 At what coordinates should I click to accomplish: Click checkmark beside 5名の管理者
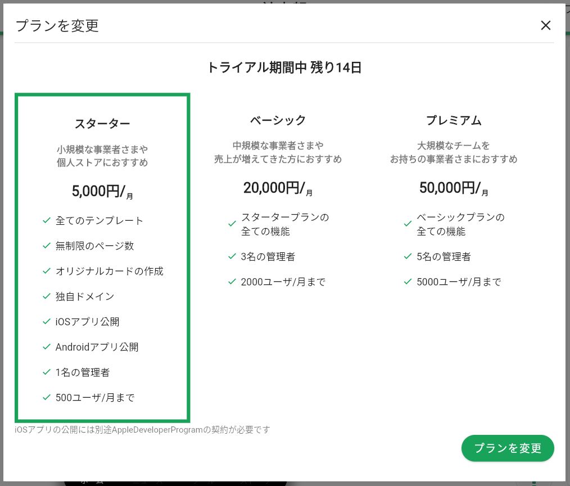[408, 257]
